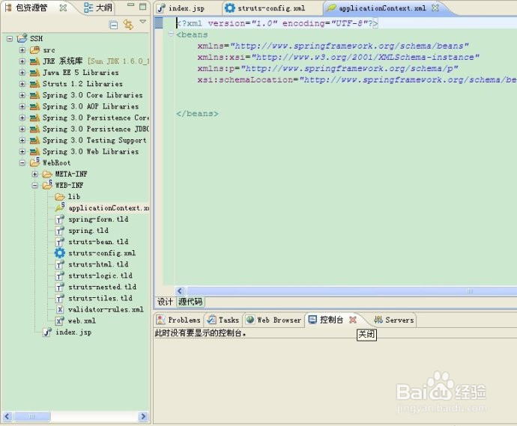Expand the META-INF folder
Image resolution: width=517 pixels, height=426 pixels.
click(35, 174)
